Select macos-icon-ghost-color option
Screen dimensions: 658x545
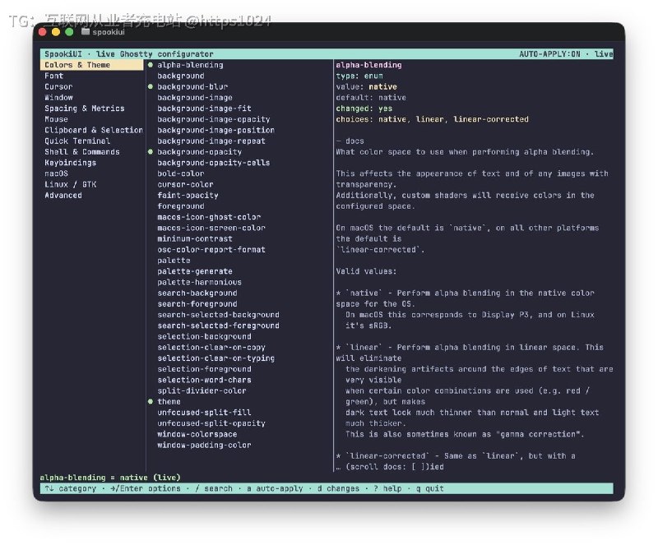tap(209, 217)
